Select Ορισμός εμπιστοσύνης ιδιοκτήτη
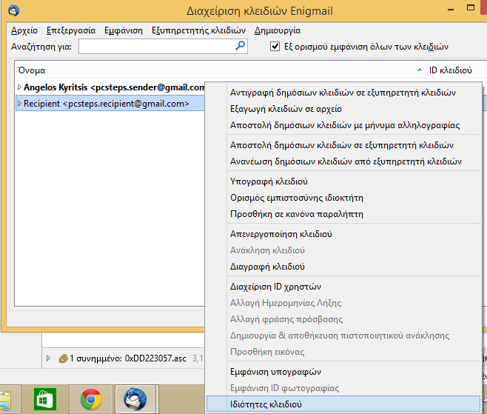487x414 pixels. tap(343, 198)
